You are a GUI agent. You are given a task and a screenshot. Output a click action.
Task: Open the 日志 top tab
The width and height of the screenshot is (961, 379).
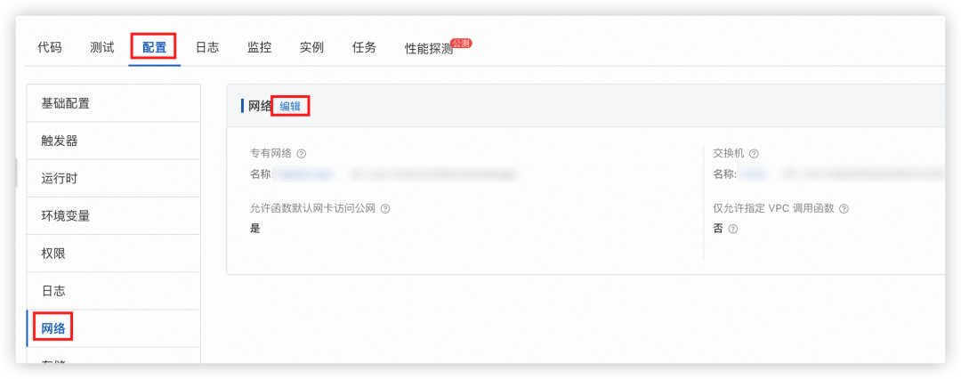coord(207,48)
